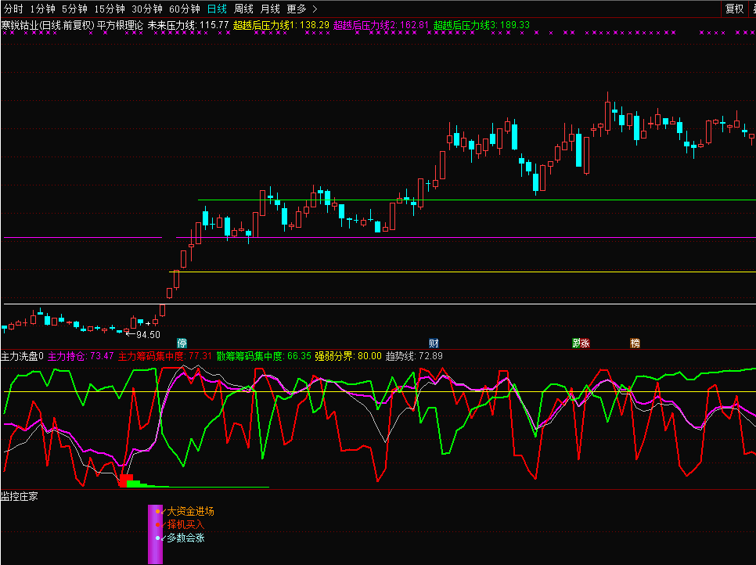The width and height of the screenshot is (756, 565).
Task: Click the cyan dot beside 多数会涨
Action: tap(158, 538)
